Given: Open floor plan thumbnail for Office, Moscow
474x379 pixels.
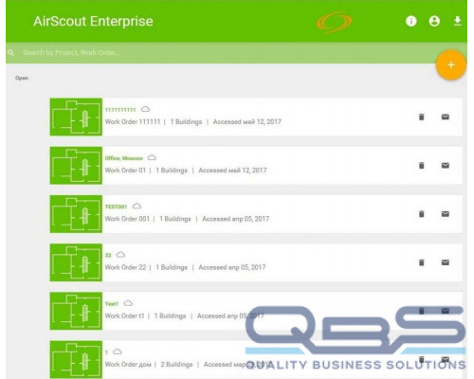Looking at the screenshot, I should [76, 166].
